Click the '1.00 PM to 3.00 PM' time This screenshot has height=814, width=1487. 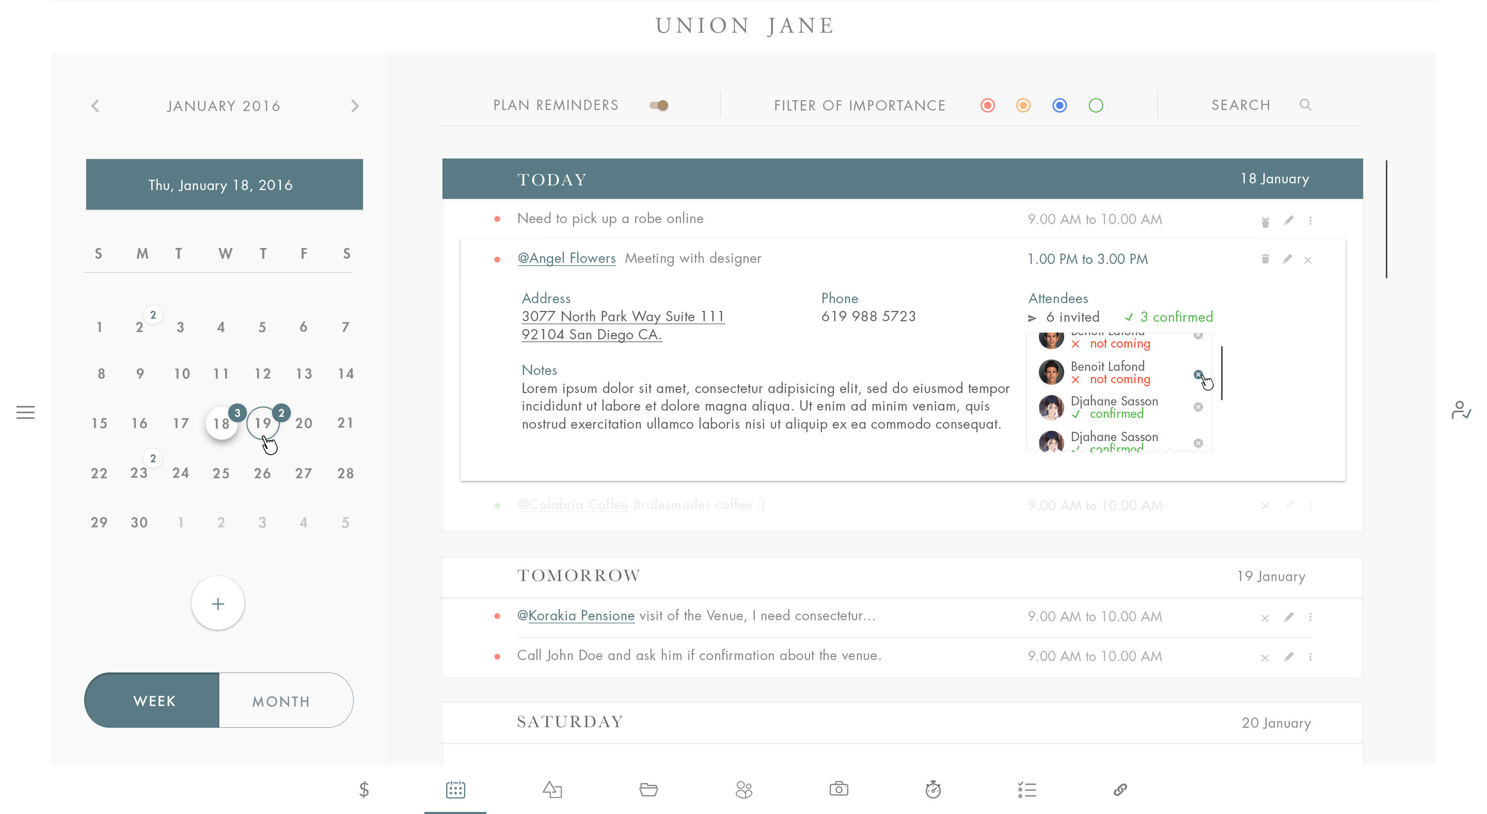tap(1087, 259)
